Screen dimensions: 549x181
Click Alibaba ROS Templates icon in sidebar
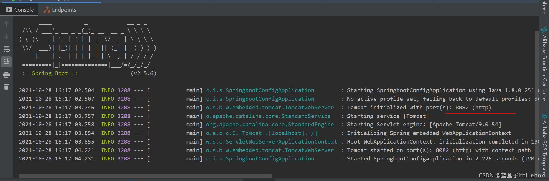544,116
